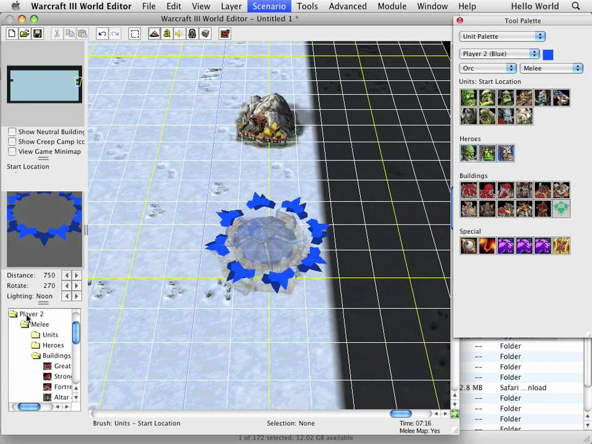Toggle Show Creep Camp Icons checkbox
This screenshot has width=592, height=444.
coord(12,142)
